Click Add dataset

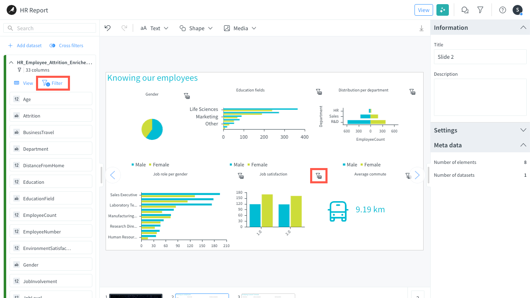click(x=25, y=46)
